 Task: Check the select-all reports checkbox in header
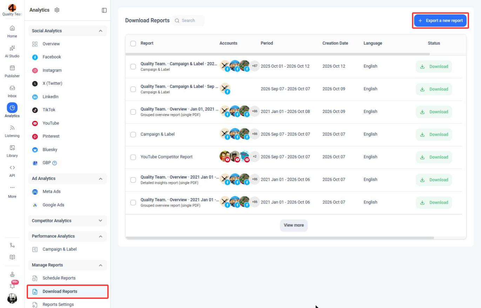coord(133,43)
